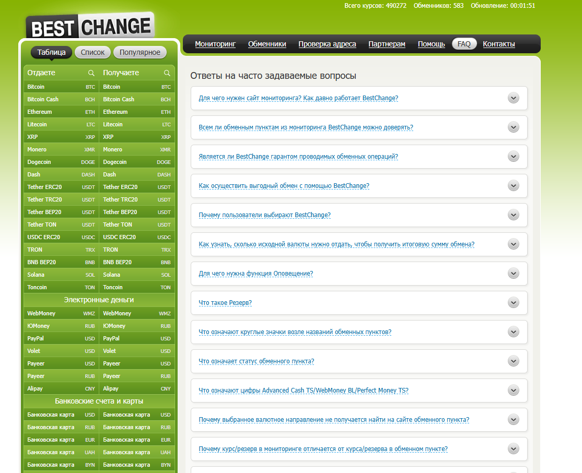
Task: Switch to the Популярное tab
Action: coord(140,52)
